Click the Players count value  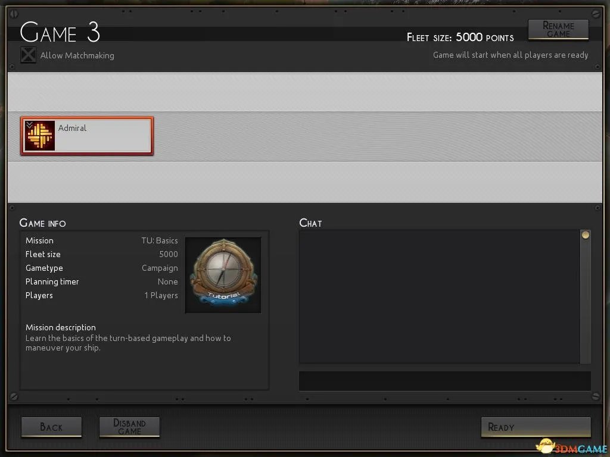pos(161,295)
